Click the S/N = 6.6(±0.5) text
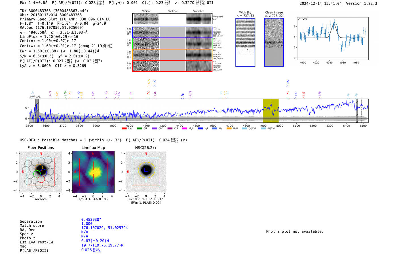 pos(37,56)
